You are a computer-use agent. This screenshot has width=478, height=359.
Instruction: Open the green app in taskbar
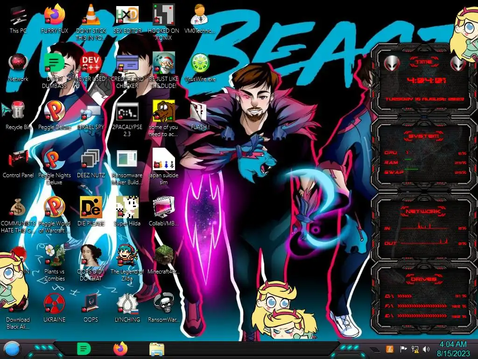point(84,349)
